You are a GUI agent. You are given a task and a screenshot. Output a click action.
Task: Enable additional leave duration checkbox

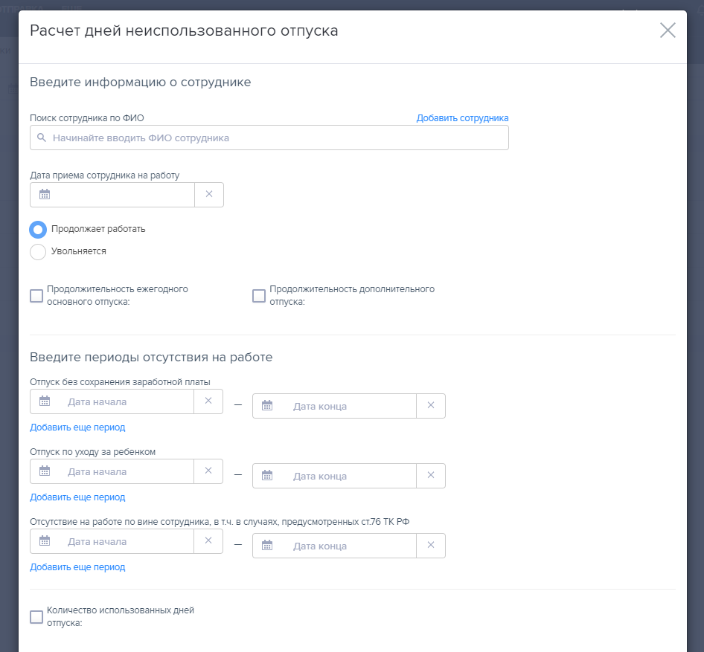259,296
